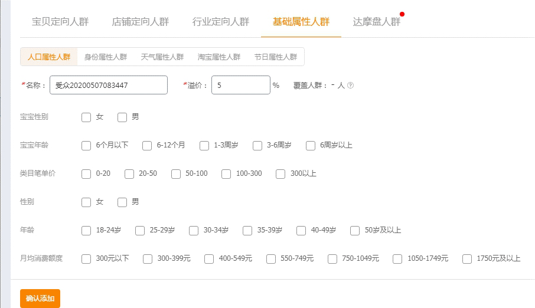Screen dimensions: 535x308
Task: Switch to 身份属性人群 sub-tab
Action: [106, 57]
